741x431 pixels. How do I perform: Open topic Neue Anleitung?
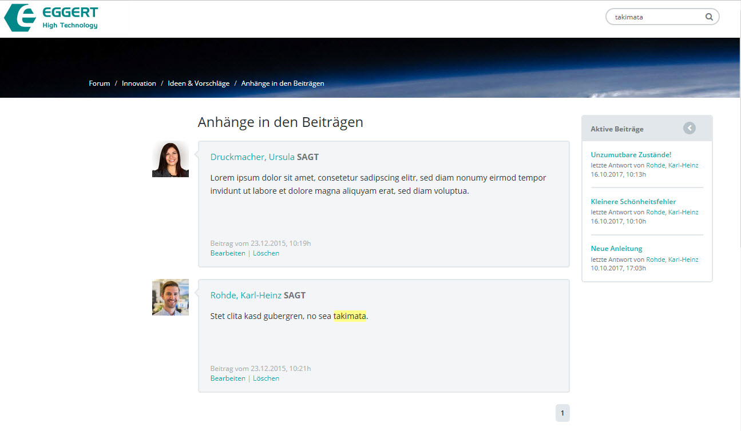pyautogui.click(x=616, y=249)
